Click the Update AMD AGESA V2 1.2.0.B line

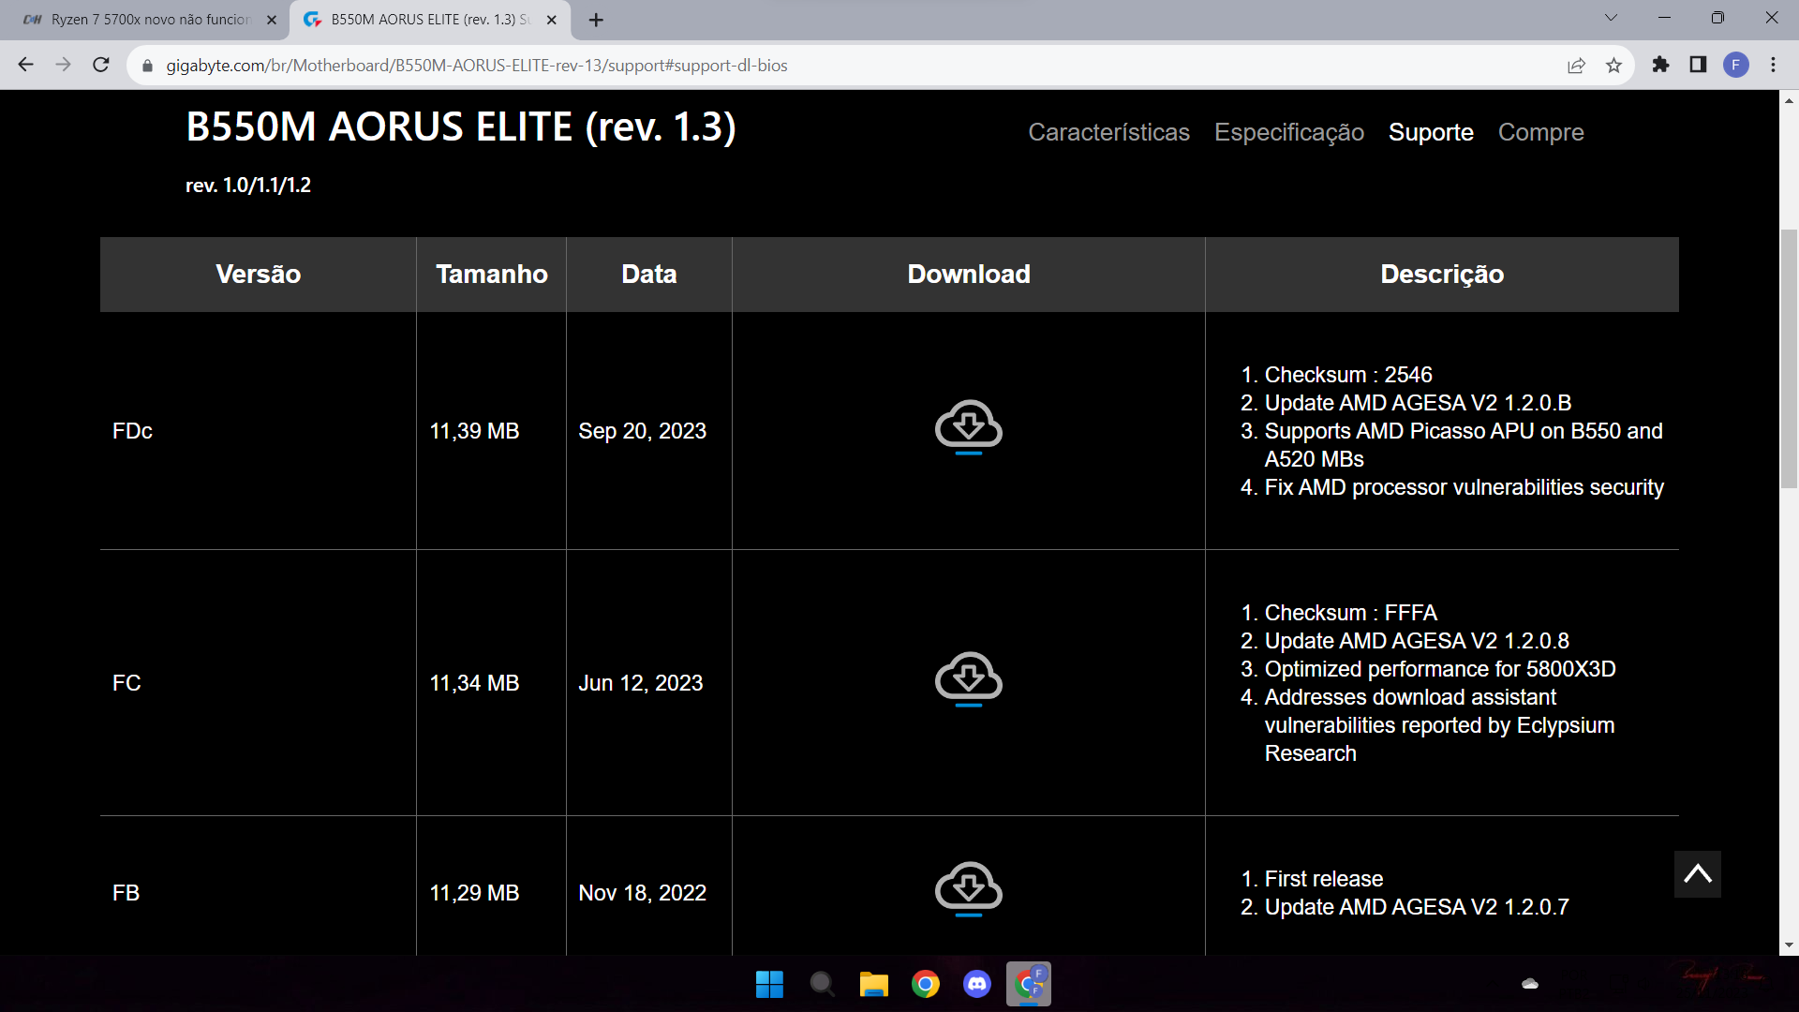[1418, 403]
